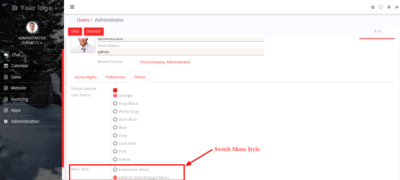Click the name field above Email Address
The height and width of the screenshot is (180, 400).
pyautogui.click(x=181, y=40)
